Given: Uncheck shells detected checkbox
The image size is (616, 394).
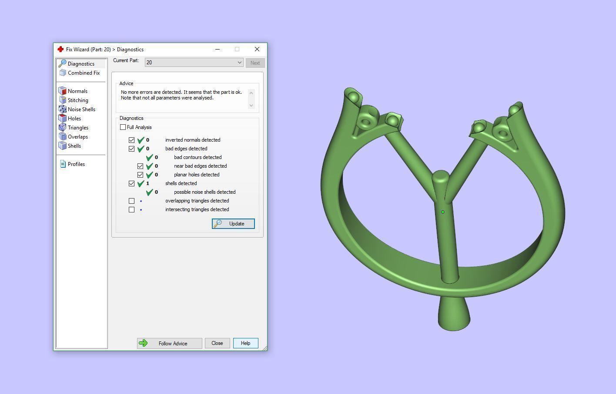Looking at the screenshot, I should [131, 184].
